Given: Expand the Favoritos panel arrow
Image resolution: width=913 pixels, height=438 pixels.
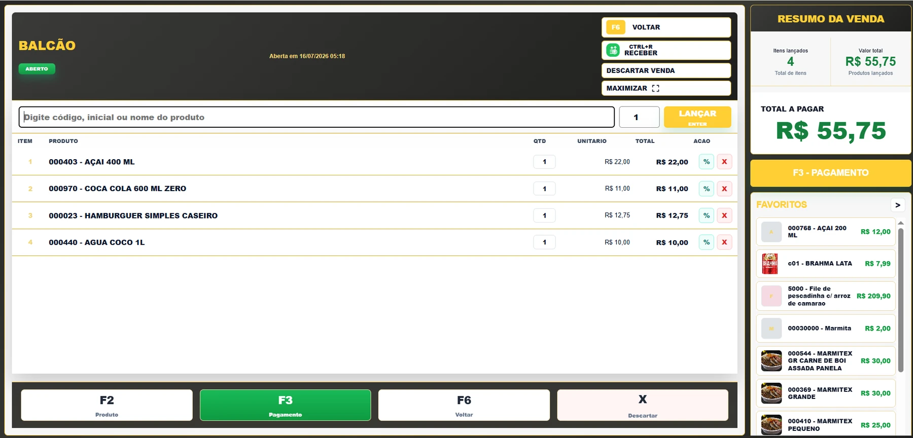Looking at the screenshot, I should [898, 205].
